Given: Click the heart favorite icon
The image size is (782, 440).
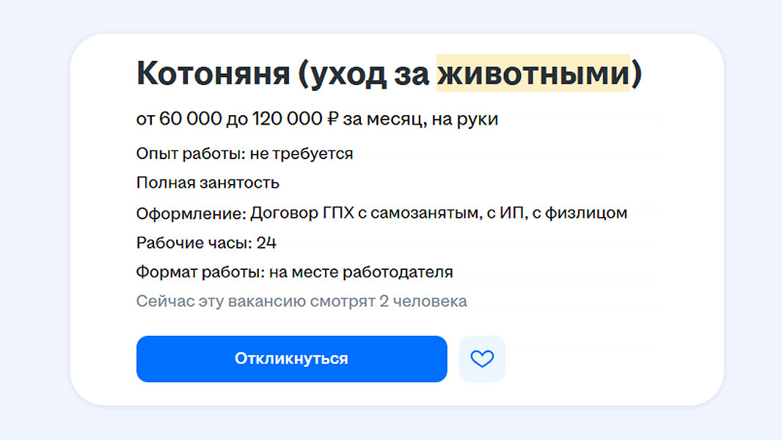Looking at the screenshot, I should tap(482, 359).
